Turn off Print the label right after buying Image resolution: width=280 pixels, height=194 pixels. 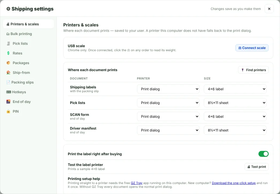pos(263,154)
